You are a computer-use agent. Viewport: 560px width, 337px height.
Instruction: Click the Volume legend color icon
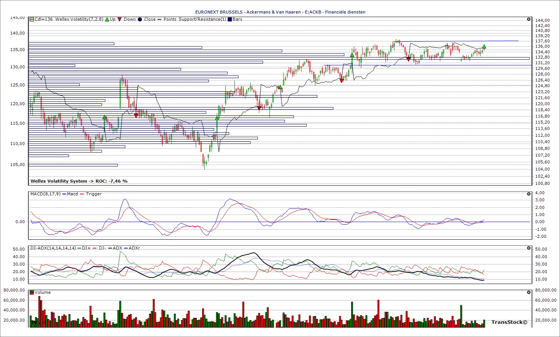(32, 292)
